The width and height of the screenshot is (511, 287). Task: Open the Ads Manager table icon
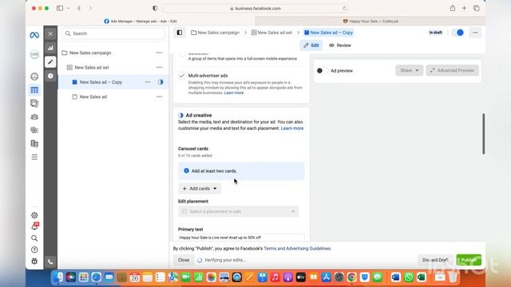34,90
